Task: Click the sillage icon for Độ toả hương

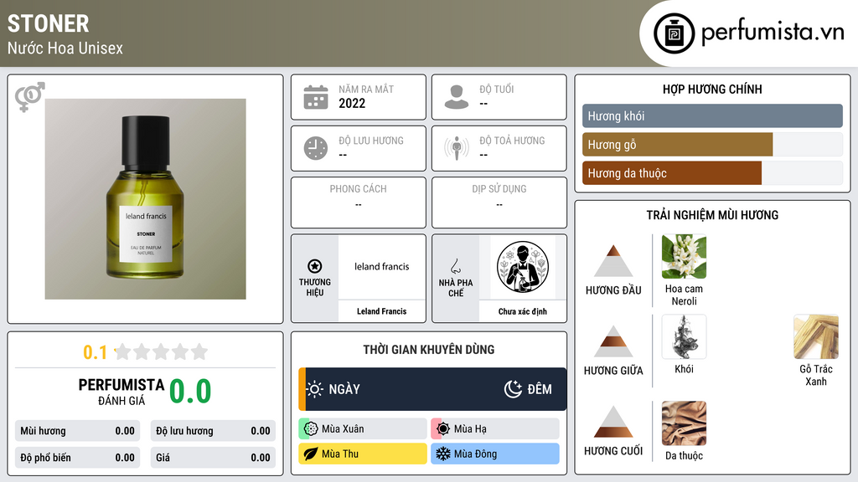Action: point(457,148)
